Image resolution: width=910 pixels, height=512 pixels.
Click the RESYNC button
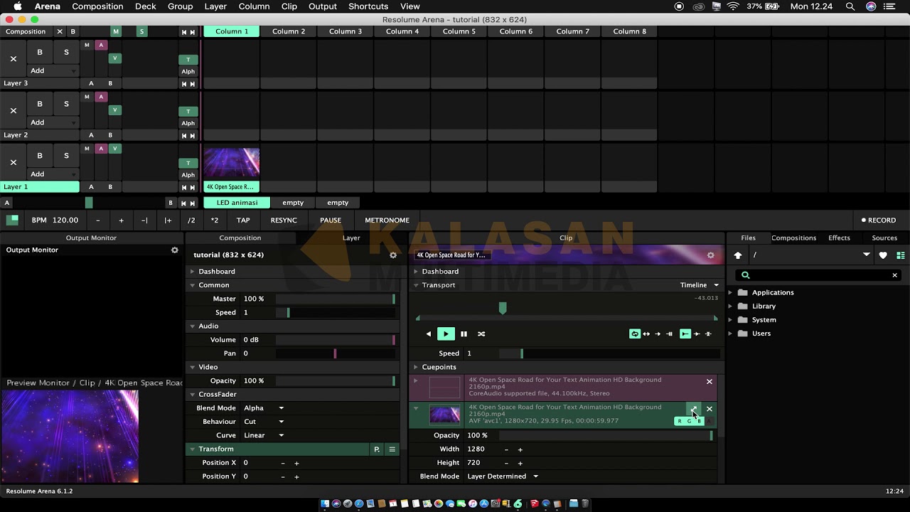284,220
